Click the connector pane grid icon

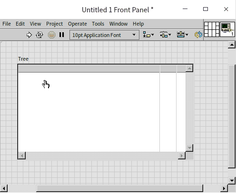212,29
